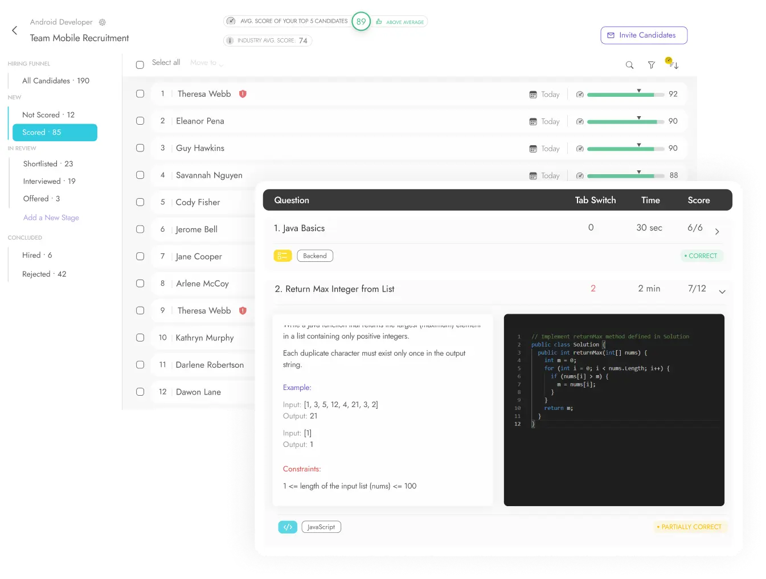Open settings gear next to Android Developer
Viewport: 766px width, 579px height.
click(103, 22)
